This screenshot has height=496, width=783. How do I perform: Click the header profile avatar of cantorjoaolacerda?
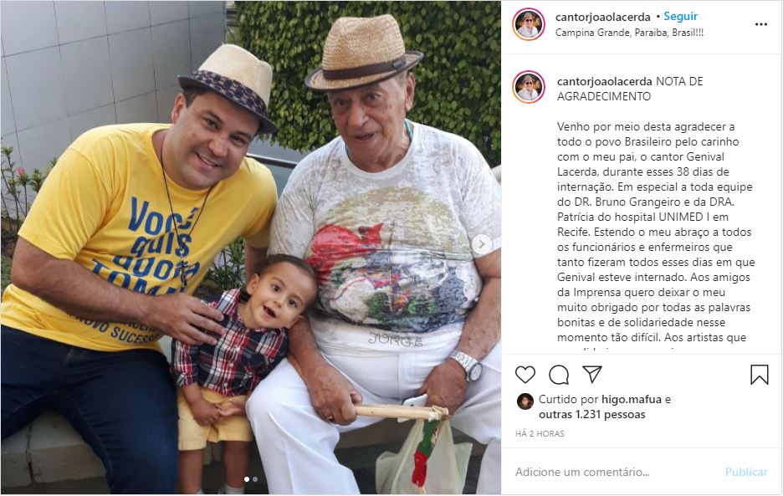(x=529, y=24)
